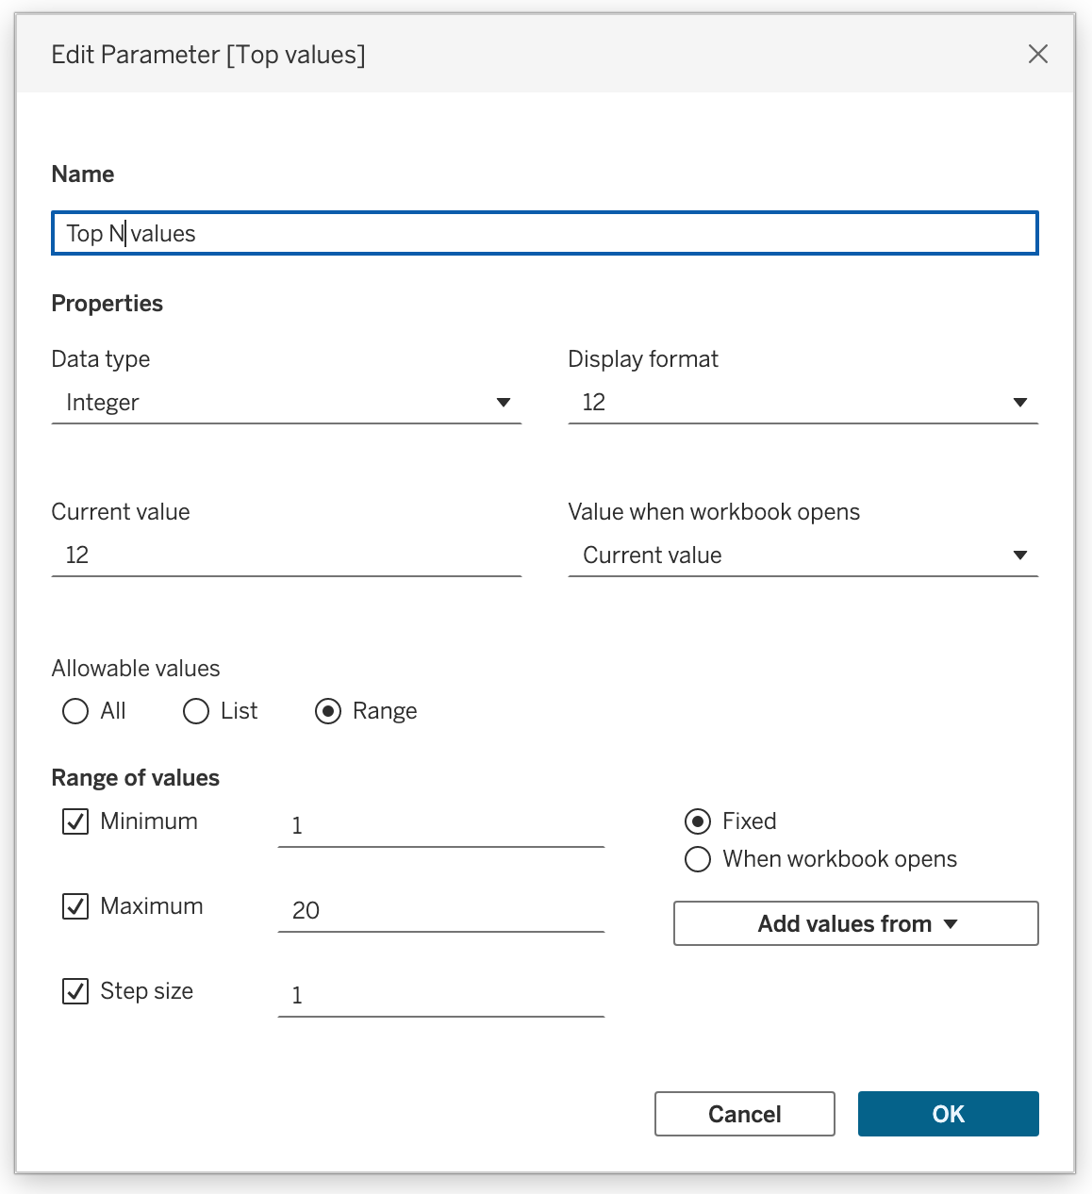Click the Maximum value field
This screenshot has height=1194, width=1092.
coord(440,911)
